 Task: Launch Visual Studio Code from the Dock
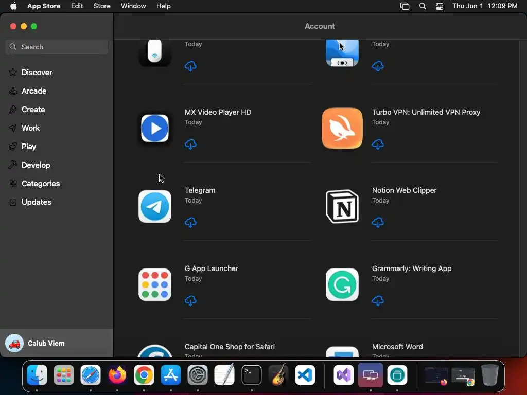305,375
